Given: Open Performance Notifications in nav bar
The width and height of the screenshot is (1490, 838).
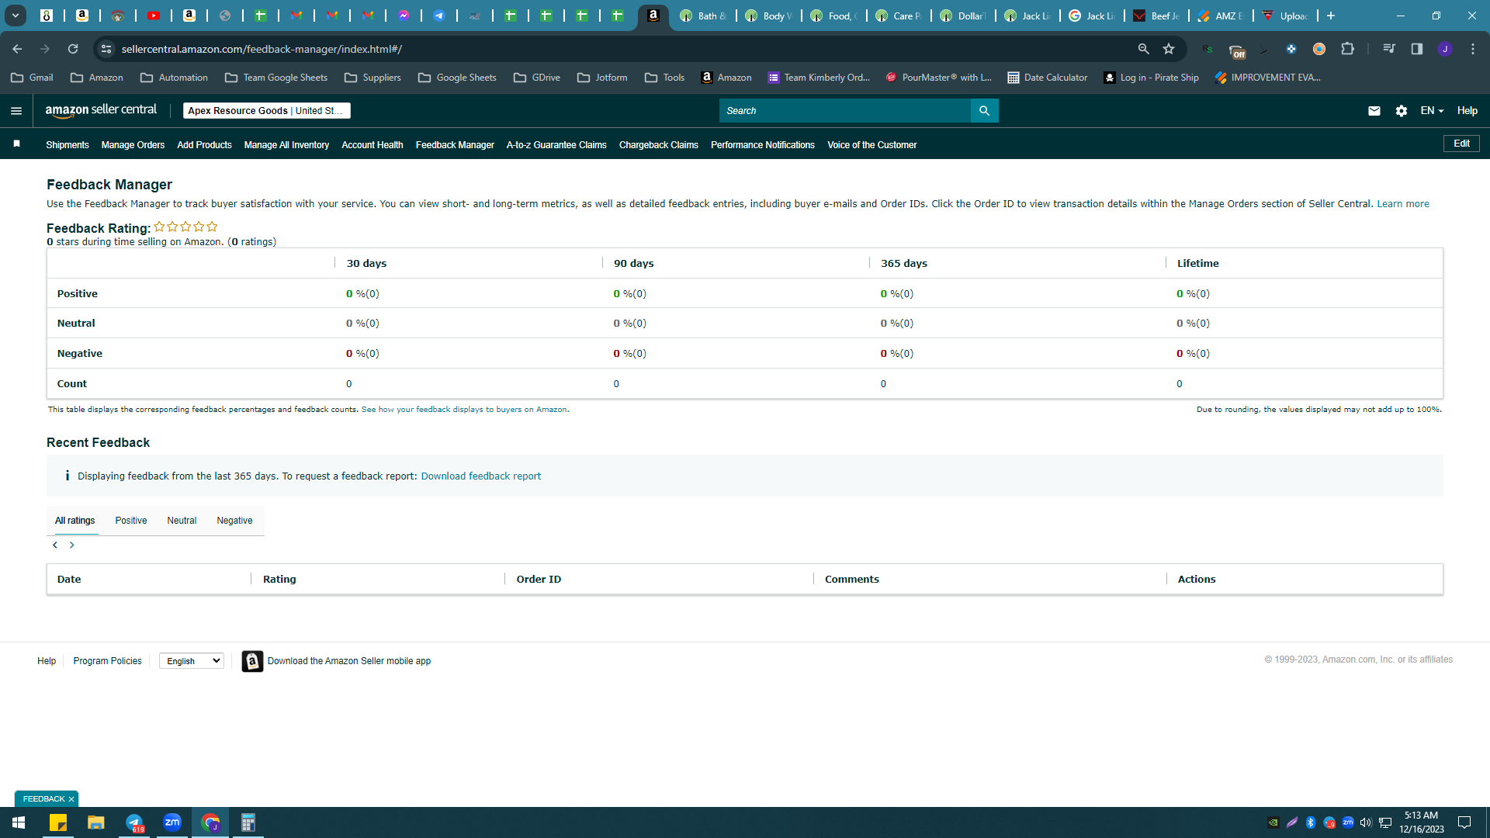Looking at the screenshot, I should 763,145.
